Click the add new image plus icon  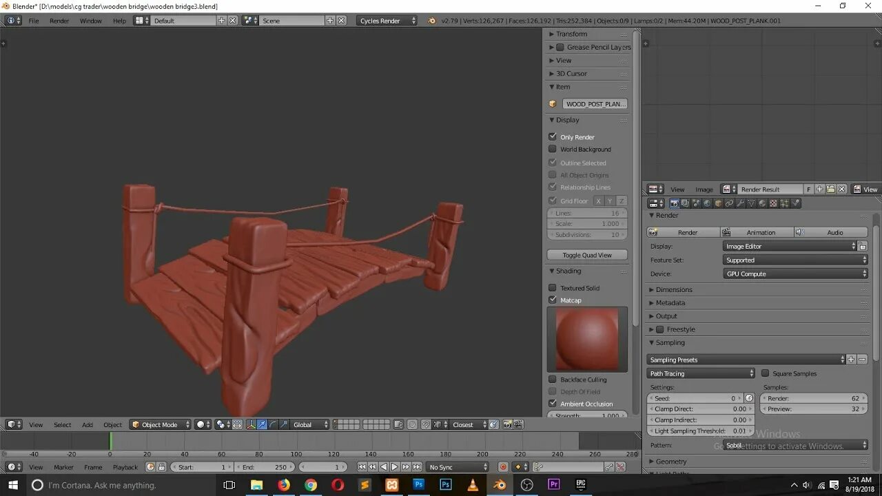click(x=819, y=189)
